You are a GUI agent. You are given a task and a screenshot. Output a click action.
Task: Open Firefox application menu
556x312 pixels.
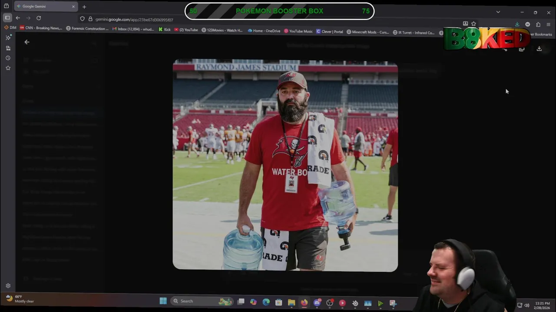(x=549, y=24)
